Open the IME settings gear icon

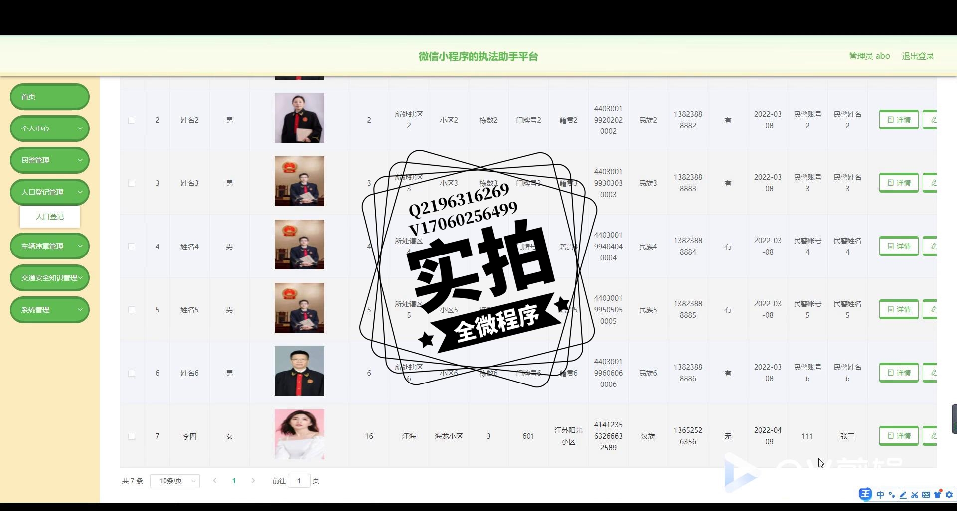949,495
